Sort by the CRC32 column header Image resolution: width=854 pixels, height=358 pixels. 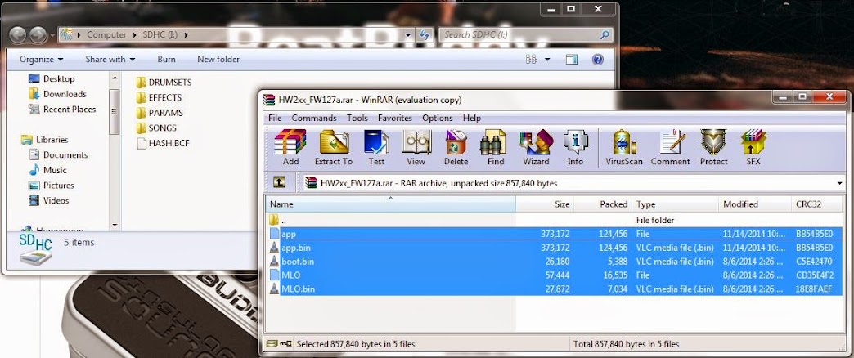tap(817, 204)
